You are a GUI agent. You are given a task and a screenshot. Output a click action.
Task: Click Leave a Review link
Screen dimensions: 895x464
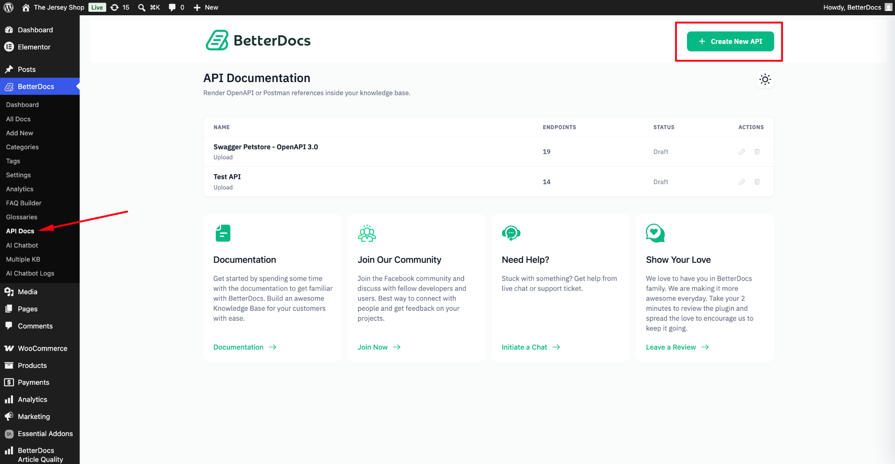click(x=677, y=347)
